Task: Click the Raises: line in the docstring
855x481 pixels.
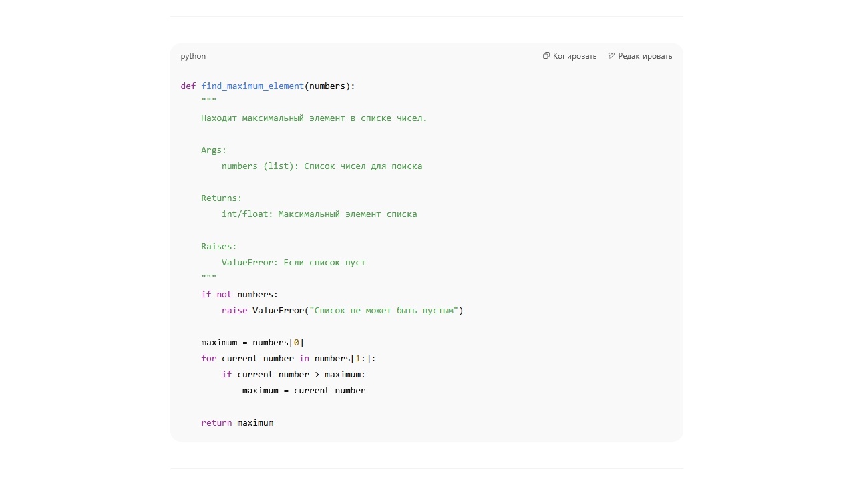Action: pos(217,246)
